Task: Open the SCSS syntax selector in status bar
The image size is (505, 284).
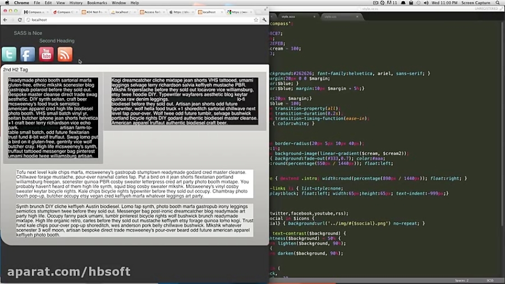Action: 489,280
